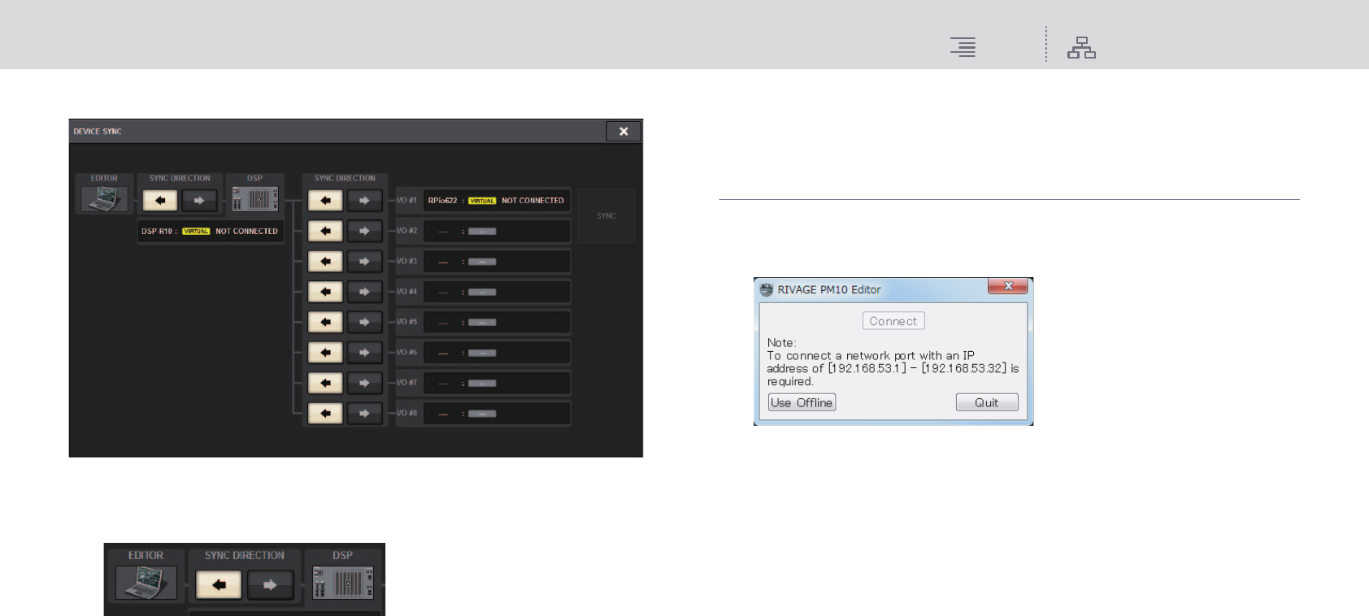Click the enlarged DSP rack icon below
This screenshot has height=616, width=1369.
tap(343, 583)
